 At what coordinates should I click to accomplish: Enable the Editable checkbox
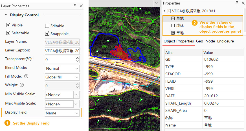tap(47, 26)
